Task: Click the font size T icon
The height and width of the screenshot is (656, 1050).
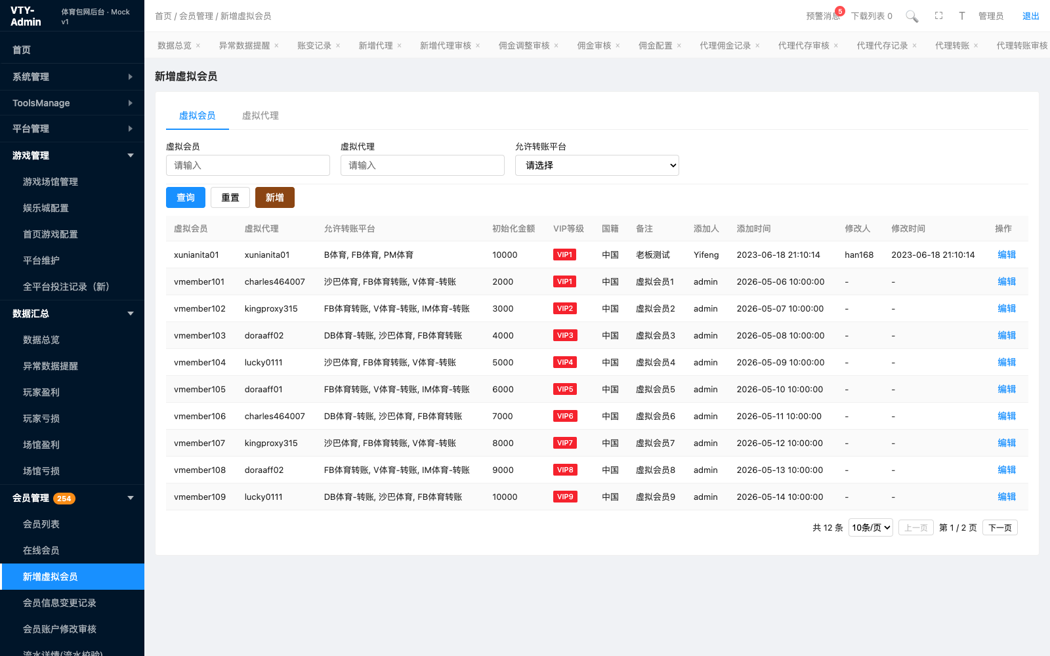Action: pyautogui.click(x=961, y=16)
